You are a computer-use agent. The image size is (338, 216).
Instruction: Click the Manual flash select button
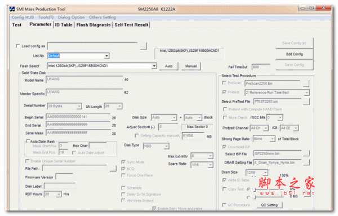(x=191, y=66)
